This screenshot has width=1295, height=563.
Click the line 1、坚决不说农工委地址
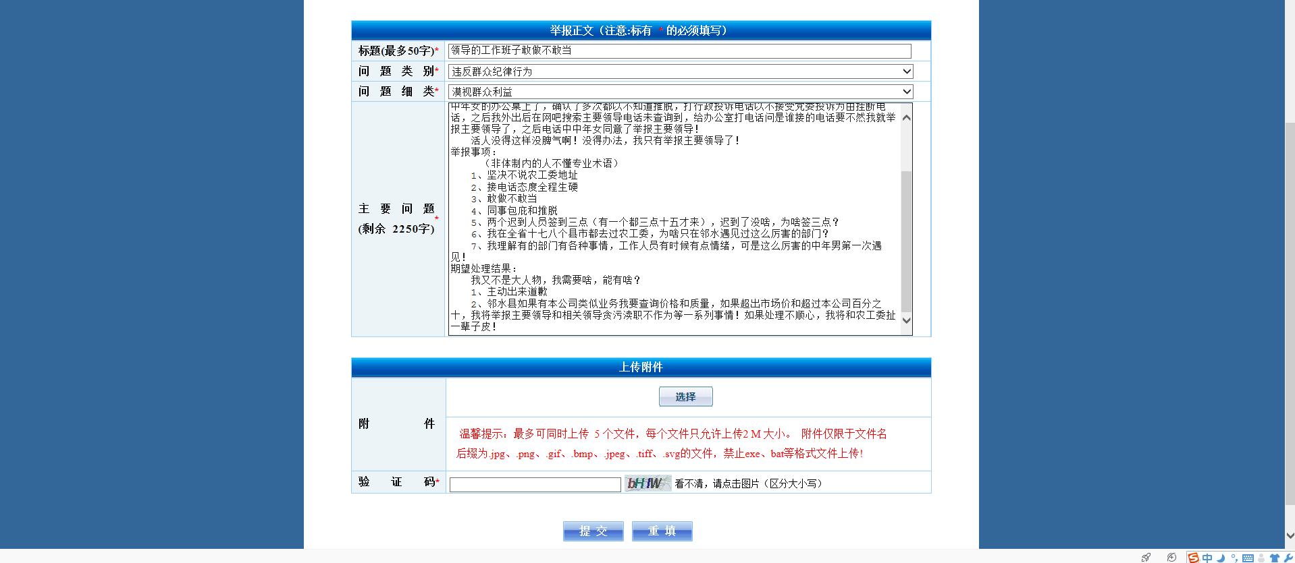[x=524, y=175]
